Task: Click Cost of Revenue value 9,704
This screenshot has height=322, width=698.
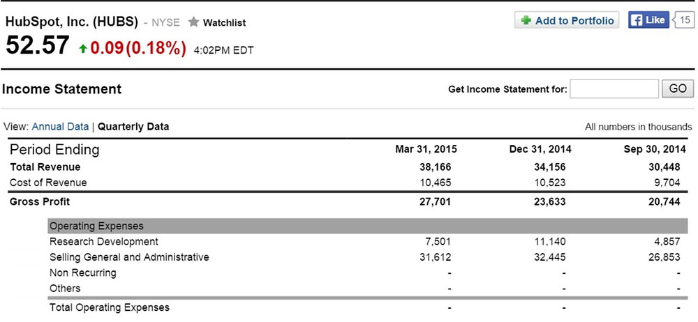Action: (x=667, y=183)
